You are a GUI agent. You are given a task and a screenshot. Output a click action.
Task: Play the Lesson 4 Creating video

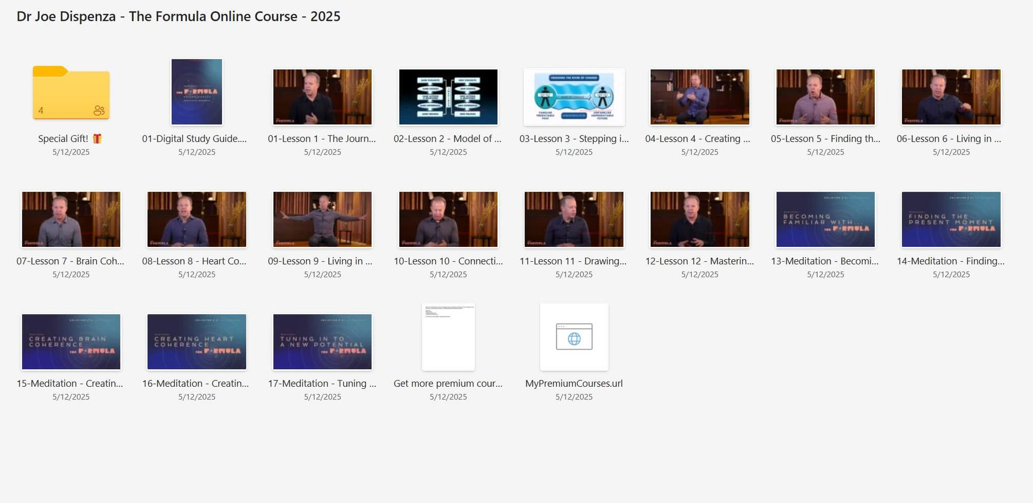tap(700, 97)
